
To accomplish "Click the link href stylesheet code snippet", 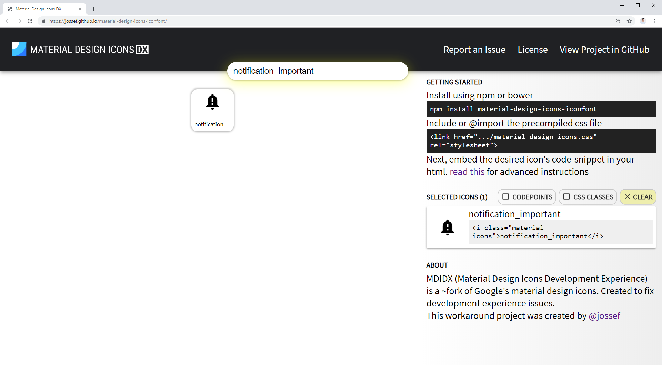I will [541, 141].
